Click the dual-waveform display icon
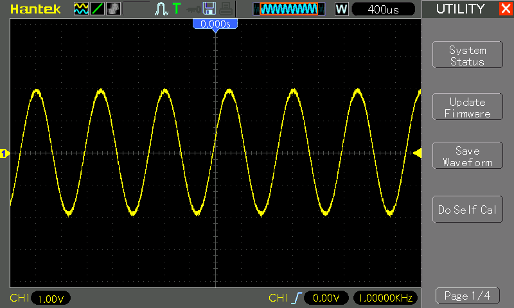This screenshot has height=308, width=514. coord(81,9)
